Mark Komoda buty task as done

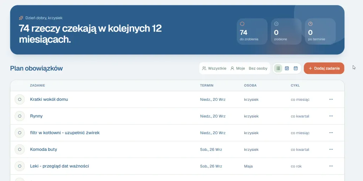[x=20, y=149]
